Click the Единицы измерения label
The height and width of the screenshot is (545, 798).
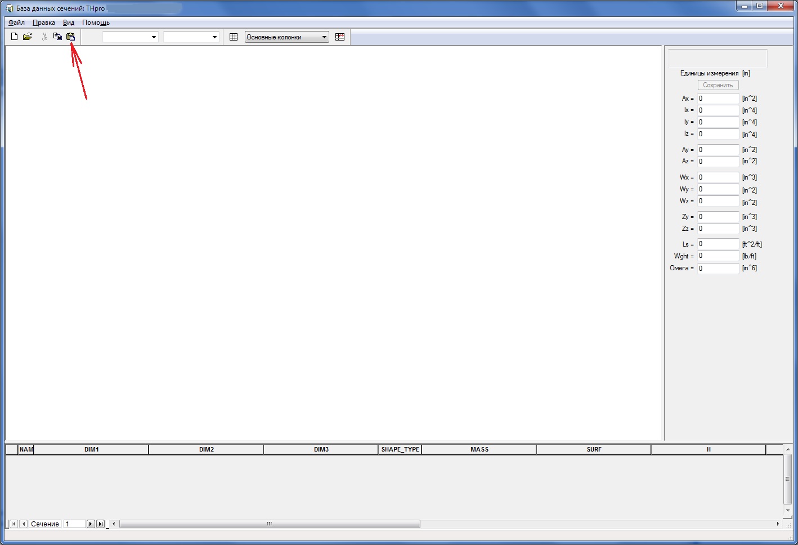point(709,73)
